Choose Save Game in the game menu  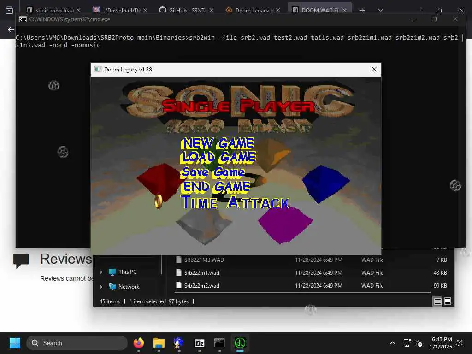(x=212, y=171)
